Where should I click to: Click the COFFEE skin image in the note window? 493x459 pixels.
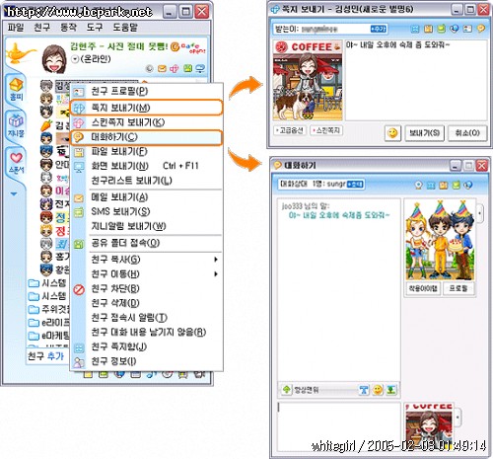[308, 80]
